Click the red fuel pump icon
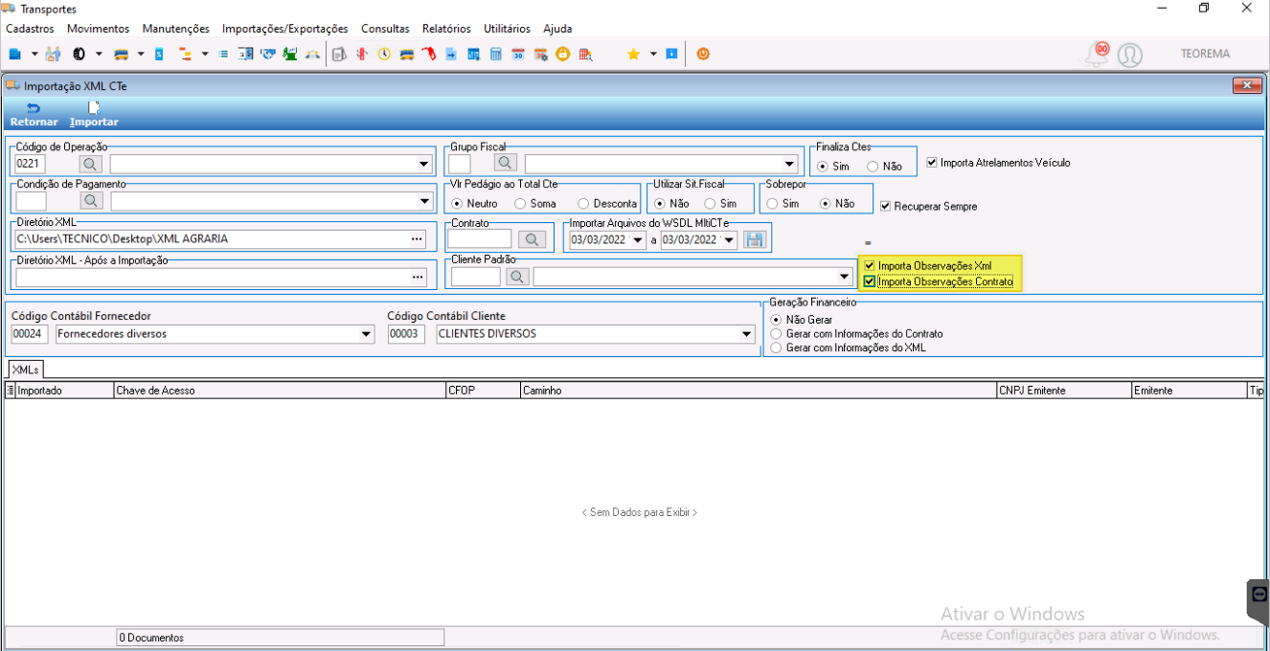 (x=431, y=54)
